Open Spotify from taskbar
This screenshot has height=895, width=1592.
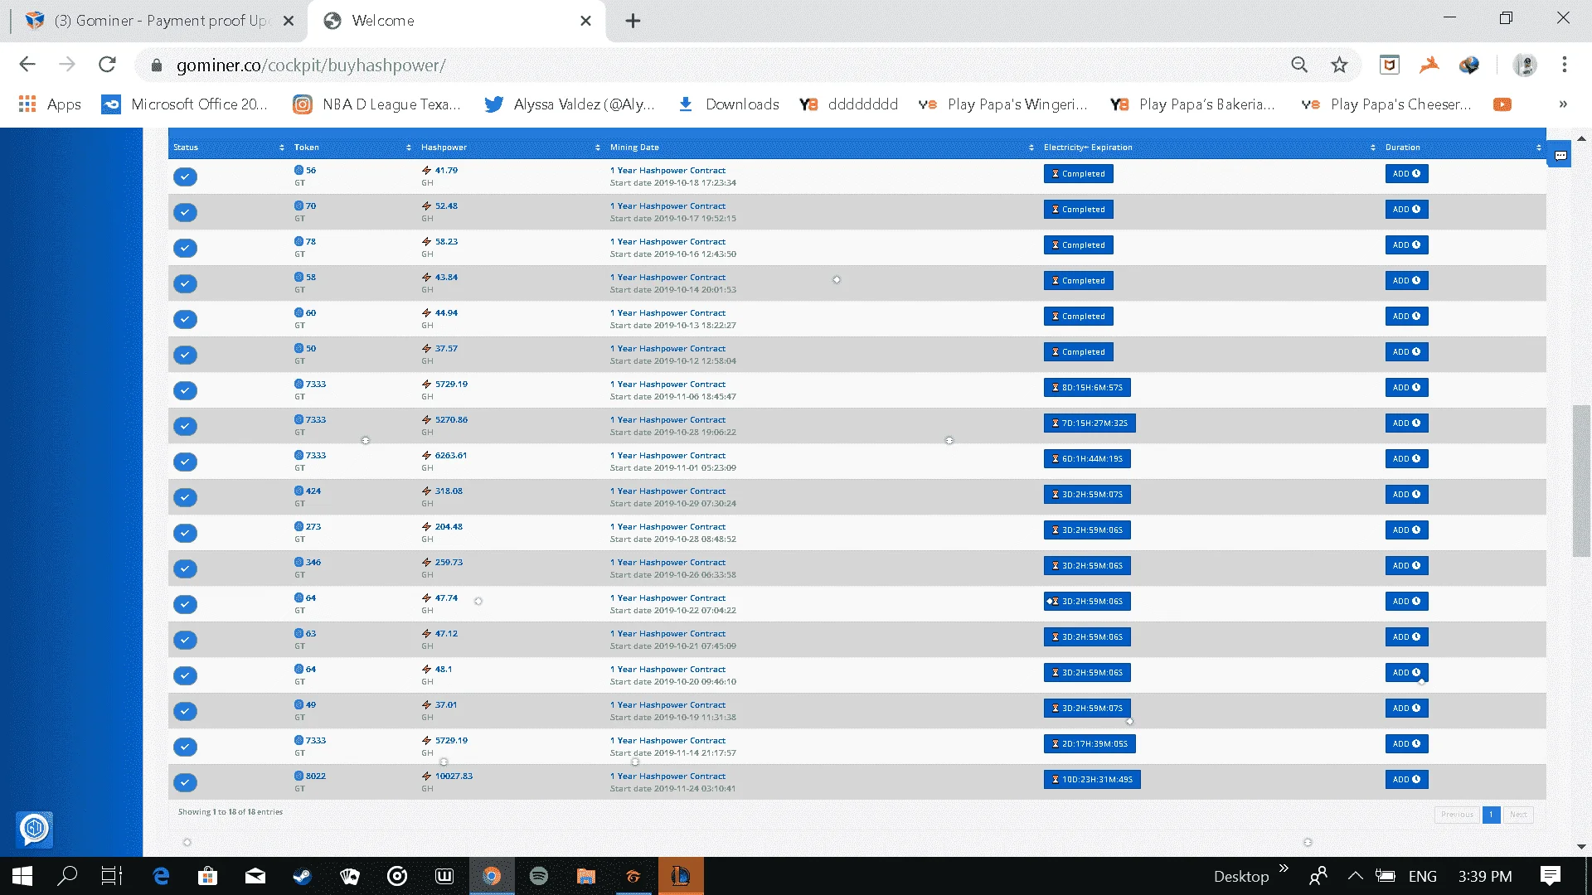coord(539,876)
